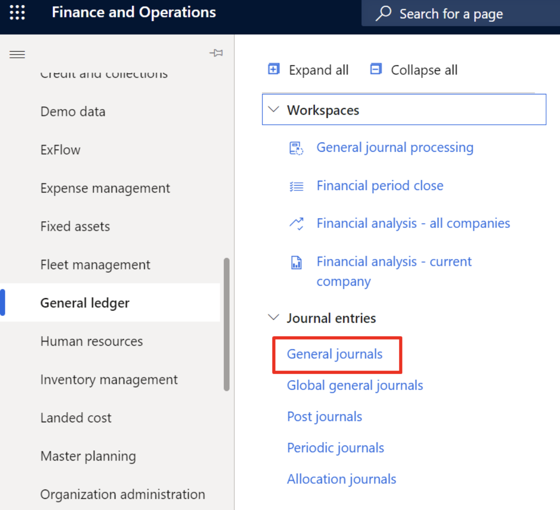
Task: Collapse the Workspaces section chevron
Action: pos(274,109)
